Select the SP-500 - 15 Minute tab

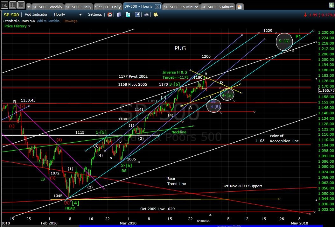pos(181,7)
